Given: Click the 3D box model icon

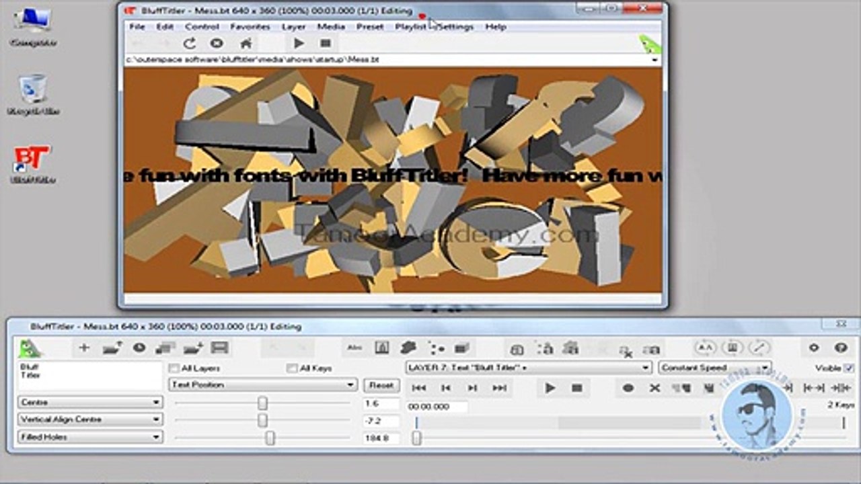Looking at the screenshot, I should (x=462, y=348).
